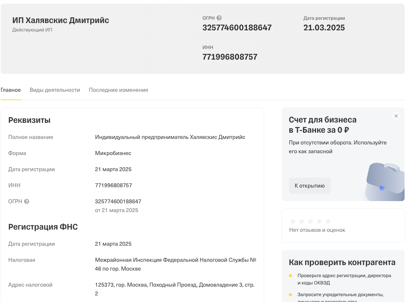The width and height of the screenshot is (413, 302).
Task: Click the Реквизиты section heading
Action: point(29,120)
